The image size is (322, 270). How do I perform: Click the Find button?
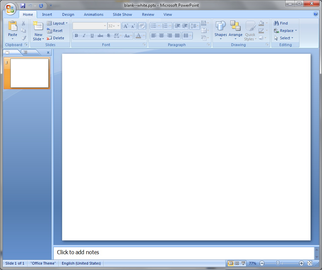pyautogui.click(x=281, y=23)
